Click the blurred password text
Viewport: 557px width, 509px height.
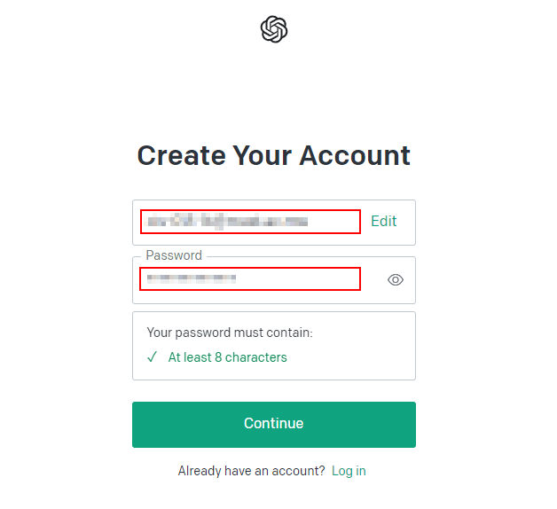coord(191,278)
